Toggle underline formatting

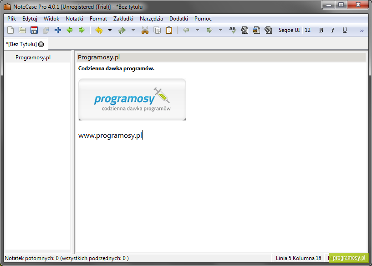345,30
